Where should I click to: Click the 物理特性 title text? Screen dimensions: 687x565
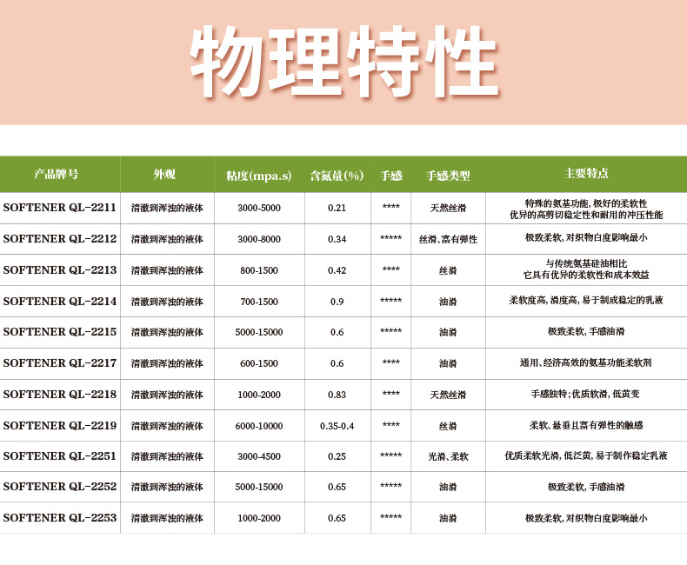[x=344, y=62]
